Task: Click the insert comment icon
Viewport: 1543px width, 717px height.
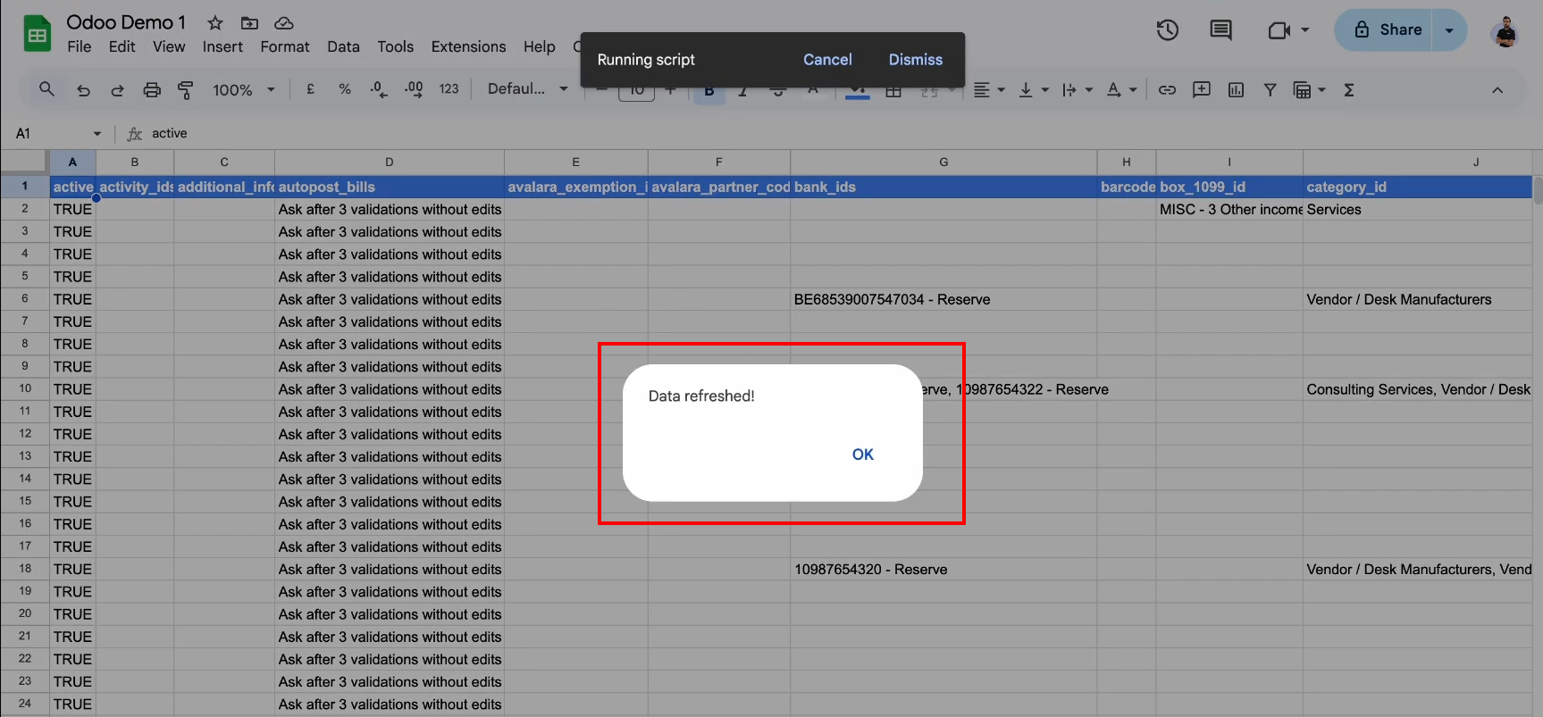Action: (x=1202, y=89)
